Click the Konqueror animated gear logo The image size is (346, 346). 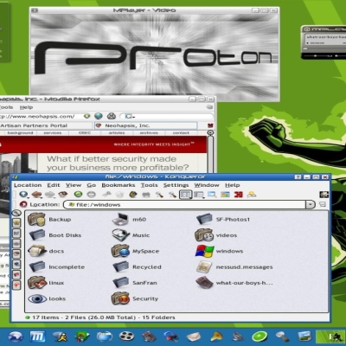tap(324, 195)
